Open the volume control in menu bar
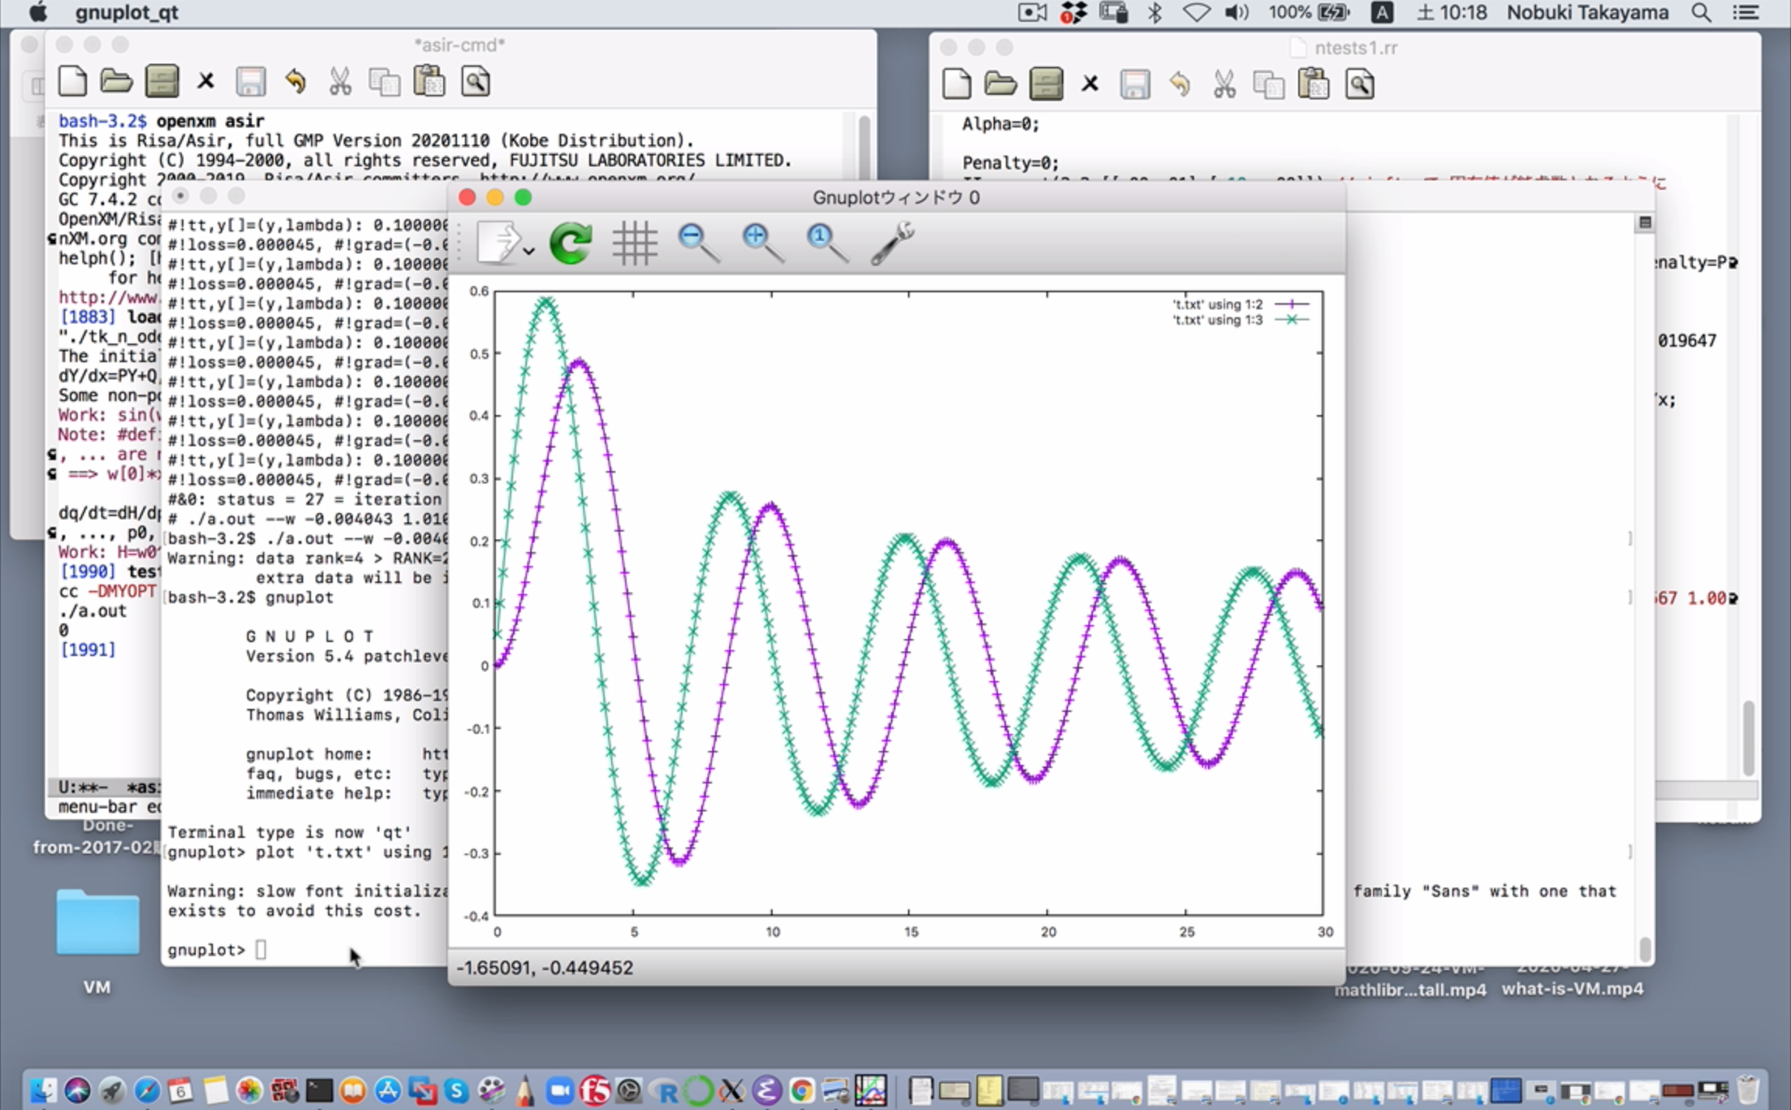 click(x=1236, y=12)
